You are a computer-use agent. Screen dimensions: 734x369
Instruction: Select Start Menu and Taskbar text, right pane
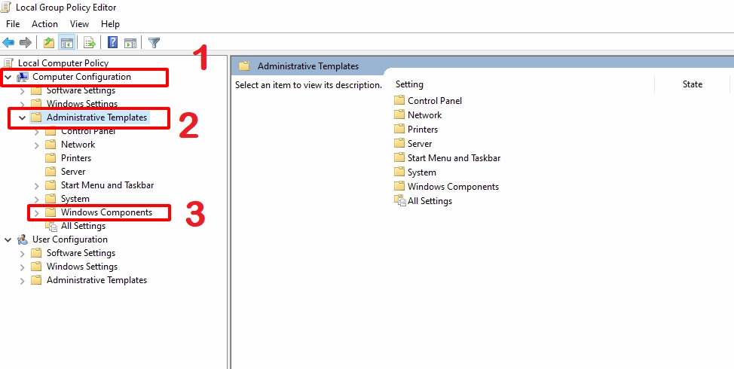point(454,158)
